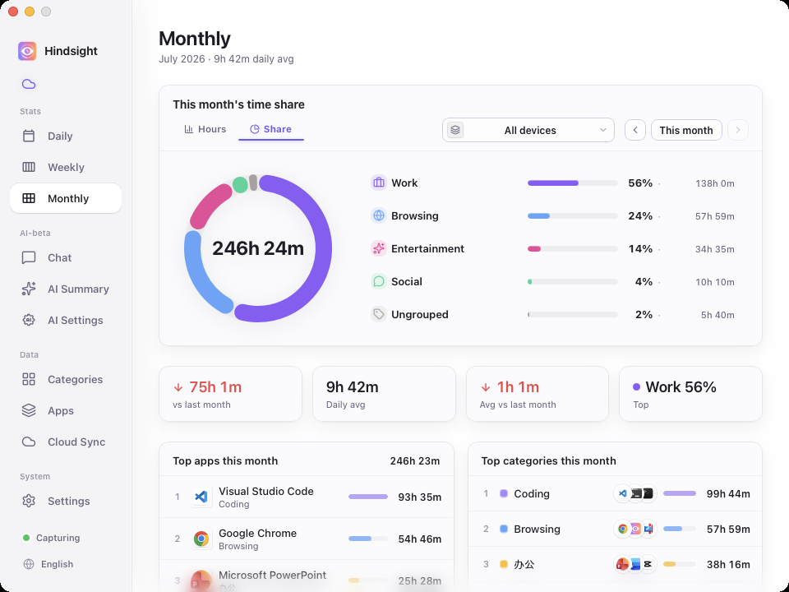This screenshot has height=592, width=789.
Task: Open the Daily stats view
Action: tap(66, 136)
